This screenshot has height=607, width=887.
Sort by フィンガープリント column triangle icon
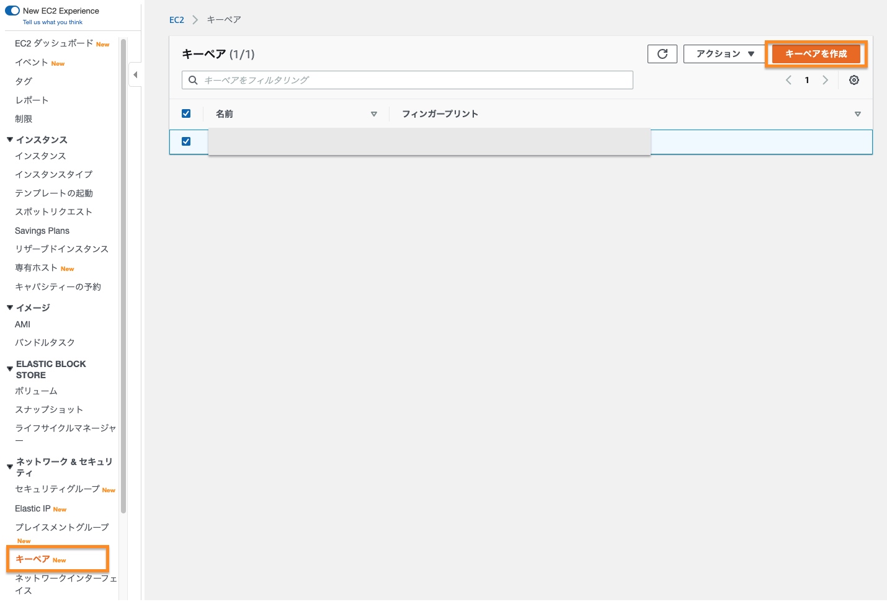coord(857,114)
